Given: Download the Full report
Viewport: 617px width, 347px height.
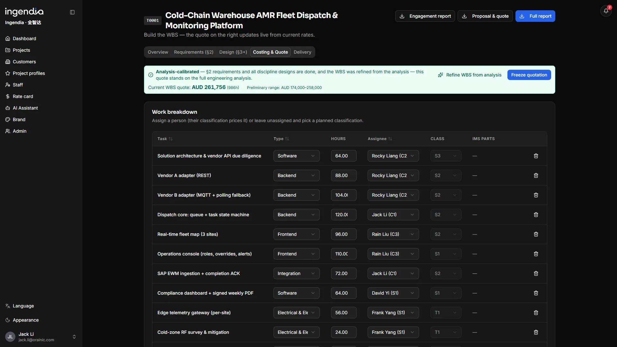Looking at the screenshot, I should (535, 16).
